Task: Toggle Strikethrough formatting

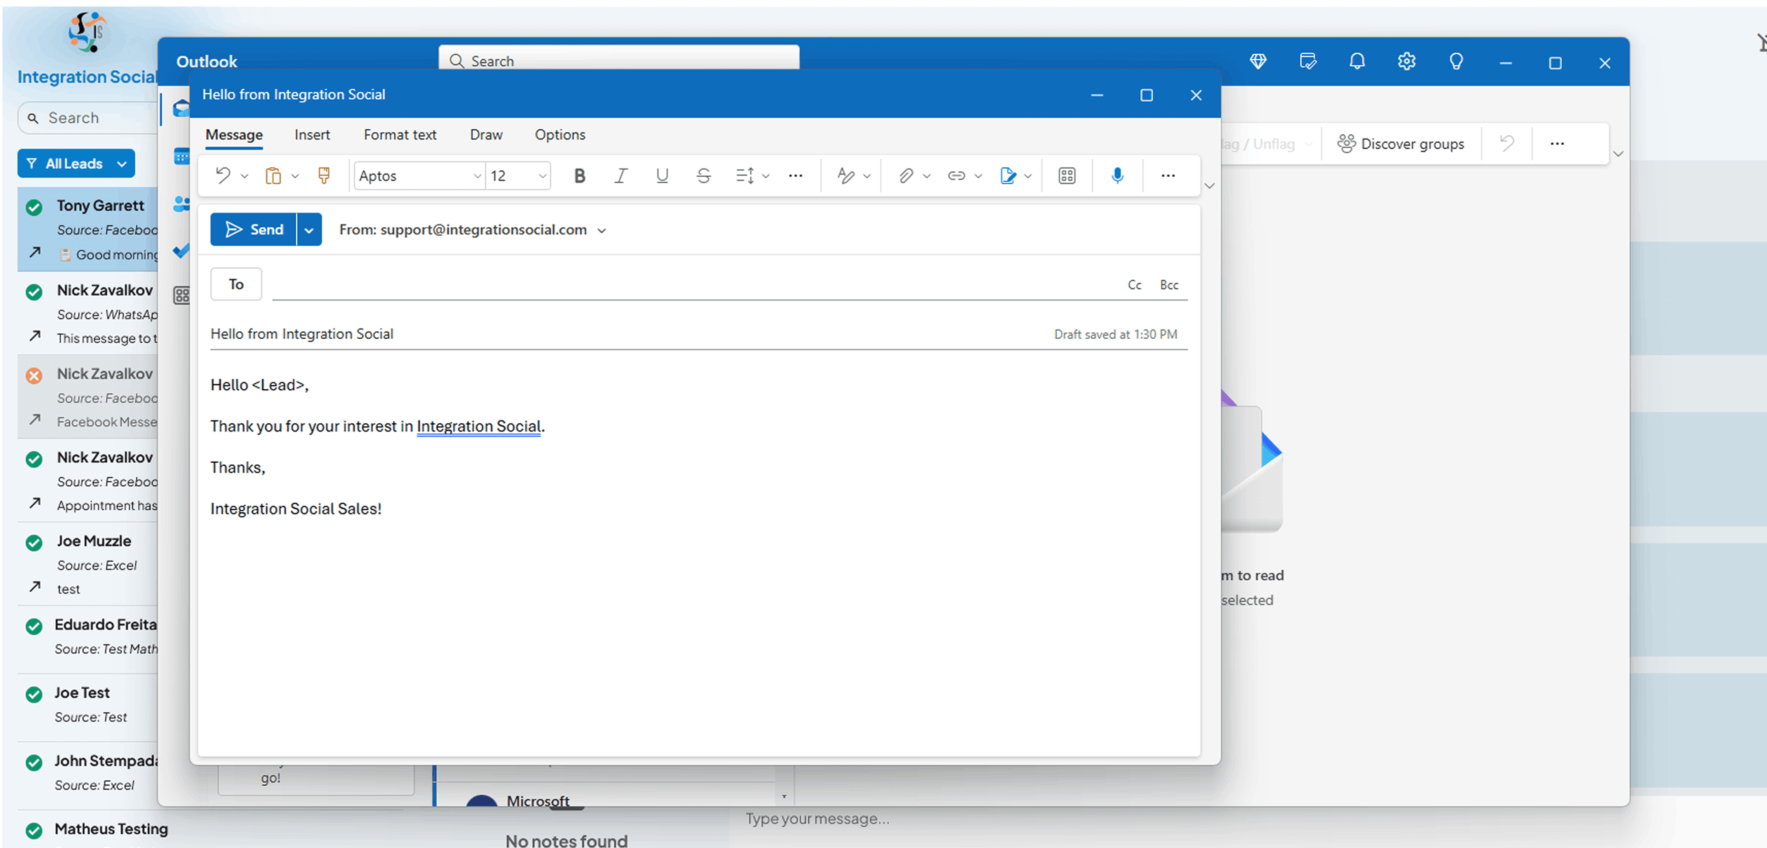Action: tap(703, 176)
